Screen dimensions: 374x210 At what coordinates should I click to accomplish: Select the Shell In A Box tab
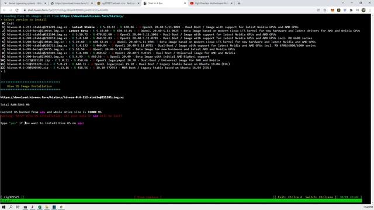[x=164, y=3]
